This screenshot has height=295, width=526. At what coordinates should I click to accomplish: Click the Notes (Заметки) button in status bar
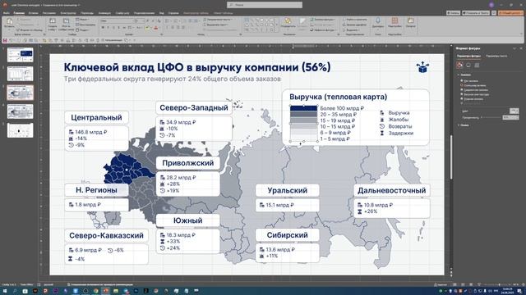(441, 284)
